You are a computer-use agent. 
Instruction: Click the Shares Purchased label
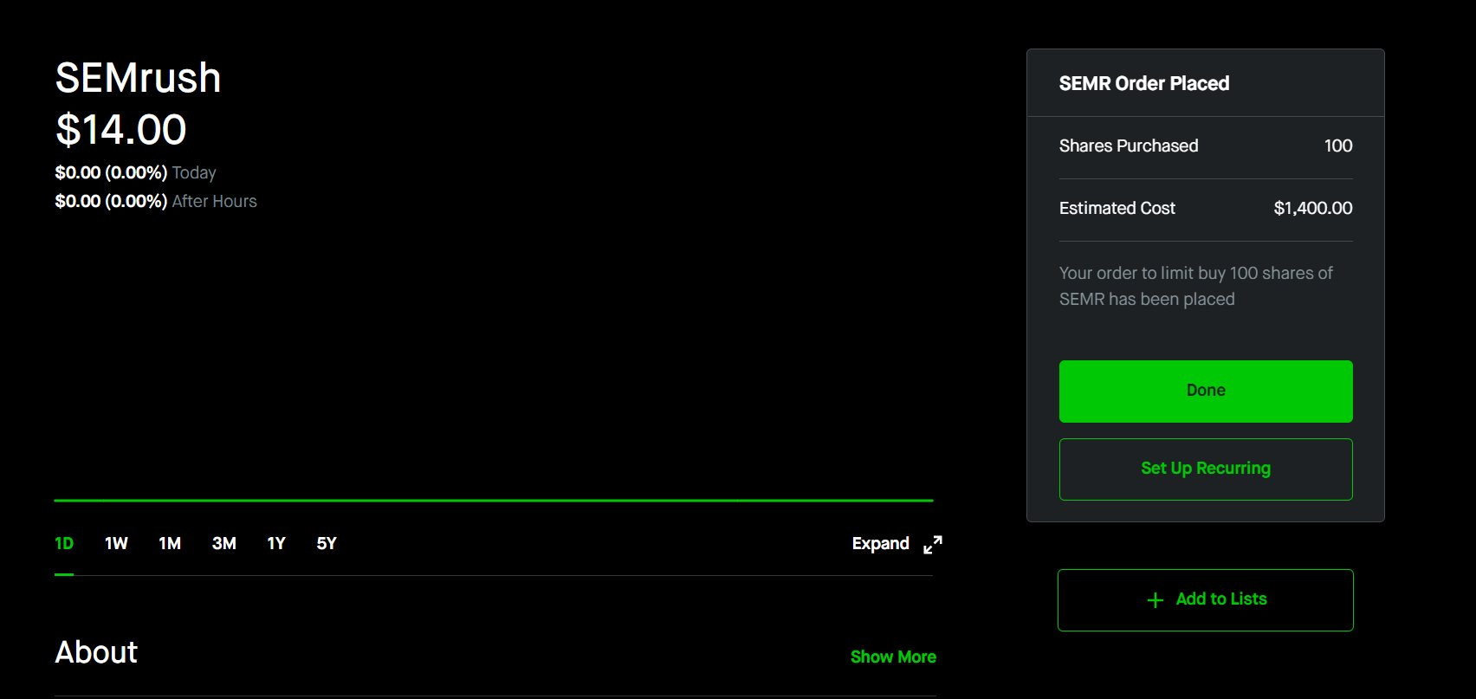1129,146
